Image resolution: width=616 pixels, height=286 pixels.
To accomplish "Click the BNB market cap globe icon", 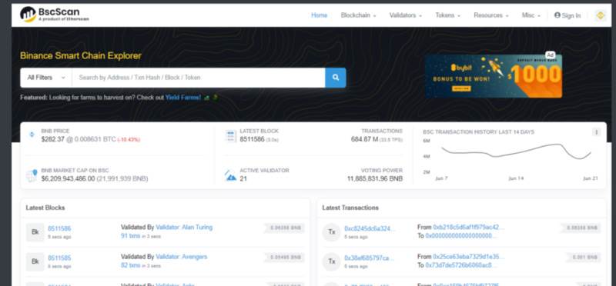I will pos(32,175).
